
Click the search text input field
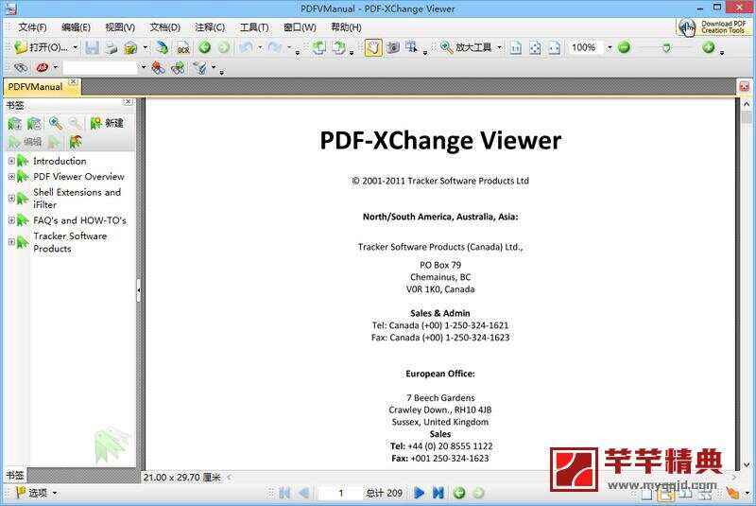[x=101, y=67]
